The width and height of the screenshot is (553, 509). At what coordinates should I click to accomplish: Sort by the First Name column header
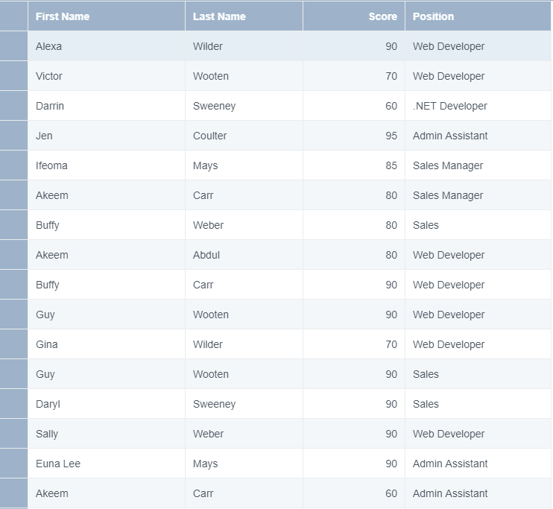(x=107, y=16)
